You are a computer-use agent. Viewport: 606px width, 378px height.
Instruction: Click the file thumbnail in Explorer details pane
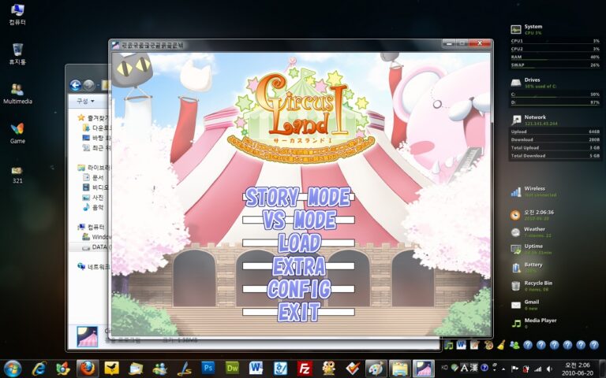[88, 337]
